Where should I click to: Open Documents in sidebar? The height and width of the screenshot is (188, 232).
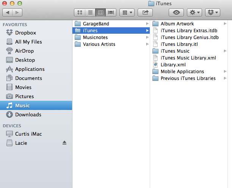click(x=36, y=78)
